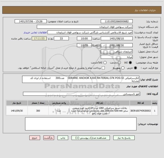Click the ساعت باقی مانده label
Viewport: 164px width, 158px height.
21,39
